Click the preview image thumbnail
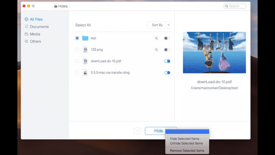Image resolution: width=275 pixels, height=155 pixels. click(214, 53)
